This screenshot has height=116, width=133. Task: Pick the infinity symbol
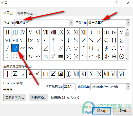[30, 48]
